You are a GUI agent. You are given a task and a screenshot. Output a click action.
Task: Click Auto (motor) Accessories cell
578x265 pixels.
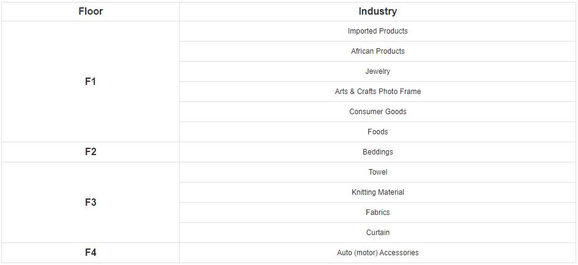[x=377, y=253]
